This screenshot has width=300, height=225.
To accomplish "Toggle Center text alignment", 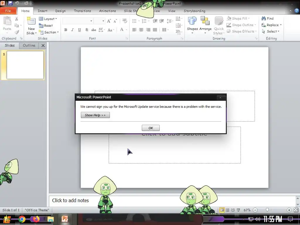I will [141, 30].
